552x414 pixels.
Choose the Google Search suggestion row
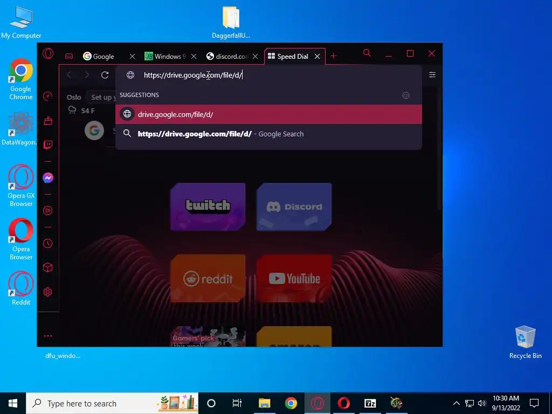click(268, 134)
